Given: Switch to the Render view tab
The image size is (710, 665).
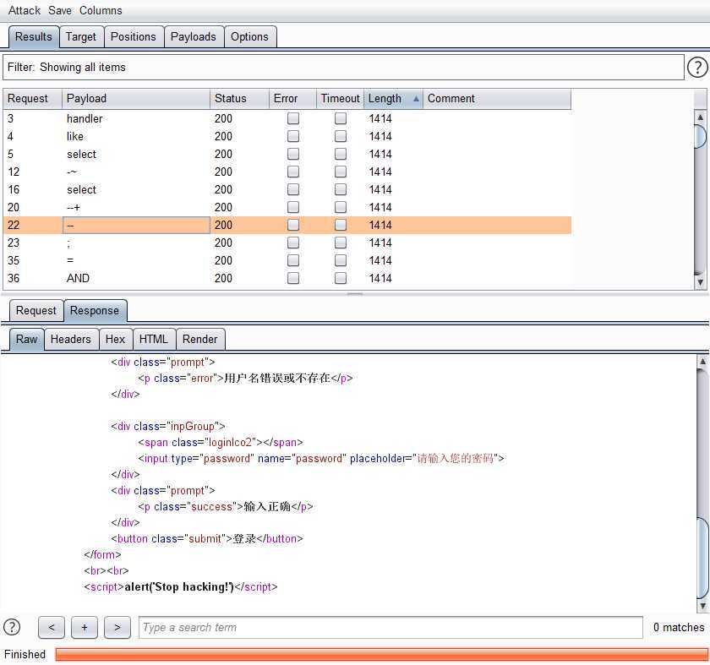Looking at the screenshot, I should 200,339.
